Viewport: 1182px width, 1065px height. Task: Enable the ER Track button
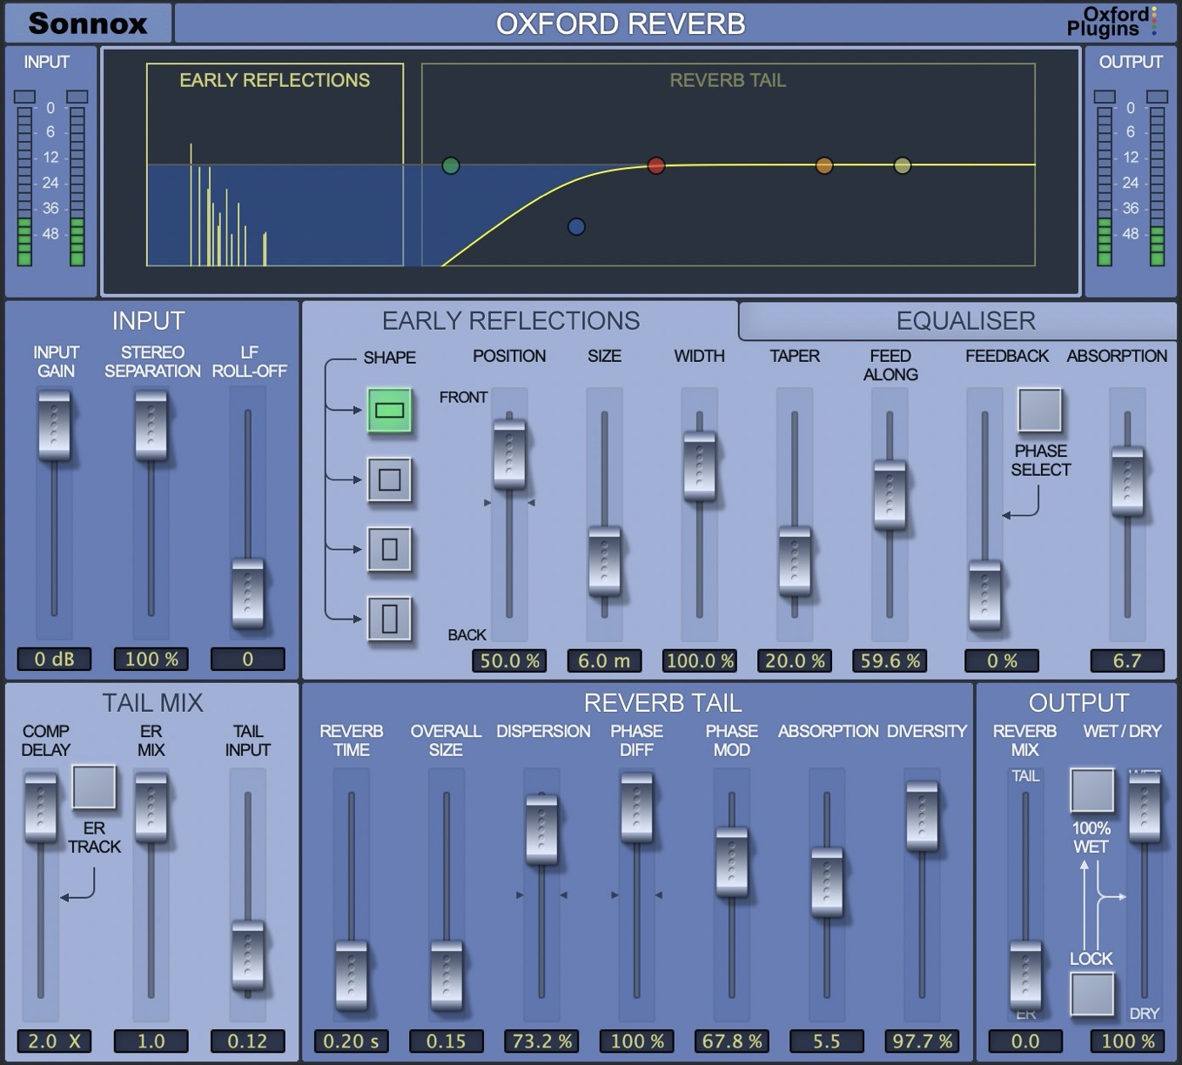(x=94, y=787)
